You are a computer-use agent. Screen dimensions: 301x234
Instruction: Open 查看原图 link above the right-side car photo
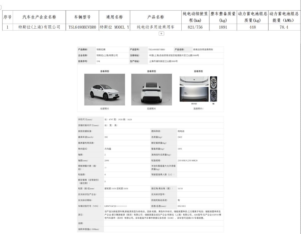coord(105,71)
